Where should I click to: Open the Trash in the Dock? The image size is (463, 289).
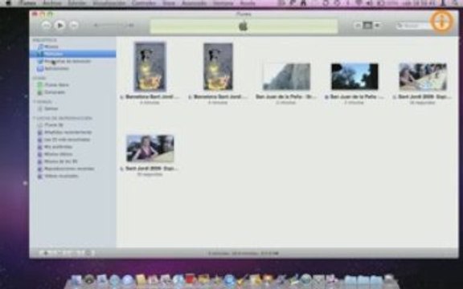[x=390, y=280]
